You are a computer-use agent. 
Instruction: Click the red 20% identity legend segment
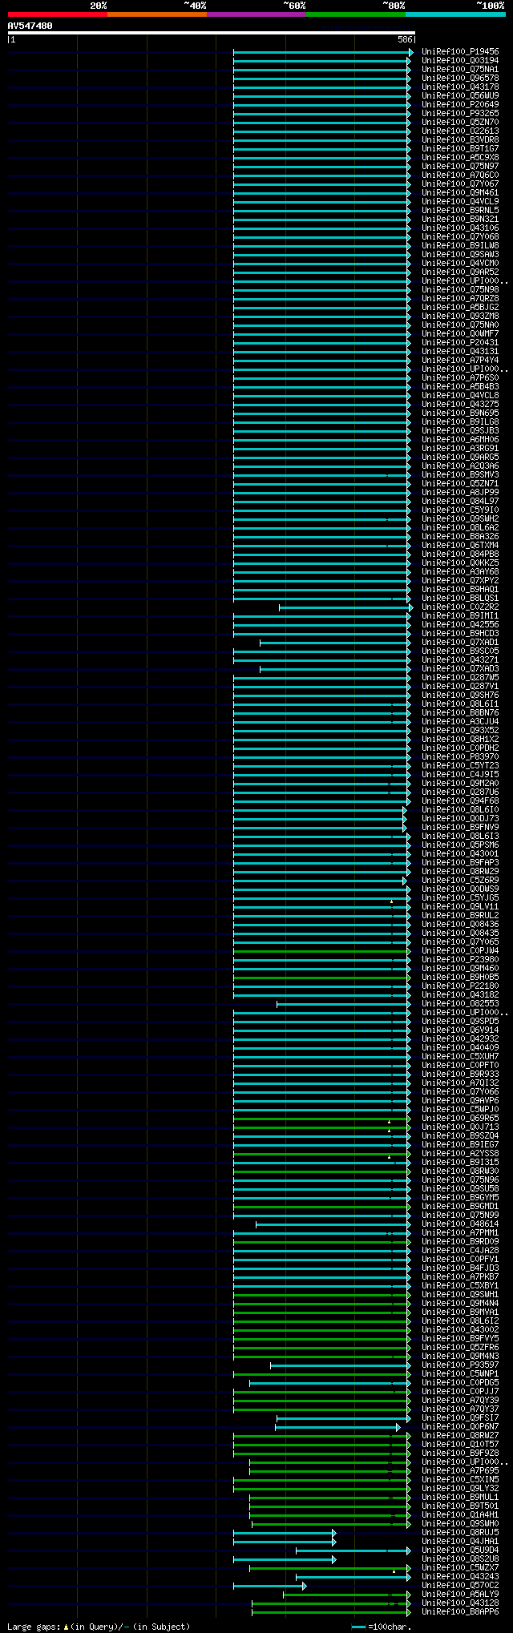point(58,14)
